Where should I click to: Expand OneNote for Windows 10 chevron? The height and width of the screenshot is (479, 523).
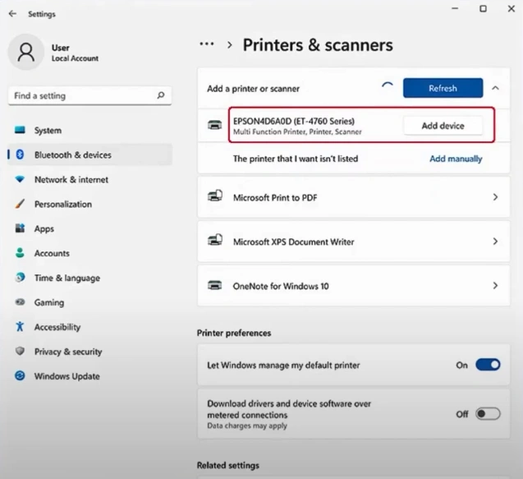tap(495, 286)
